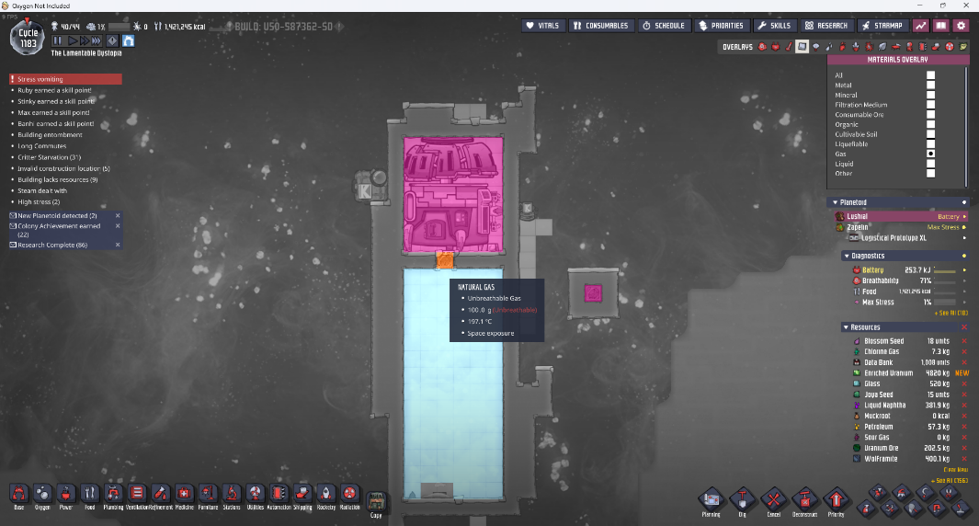Select the Zapelin planetoid row
The width and height of the screenshot is (979, 526).
[x=902, y=227]
